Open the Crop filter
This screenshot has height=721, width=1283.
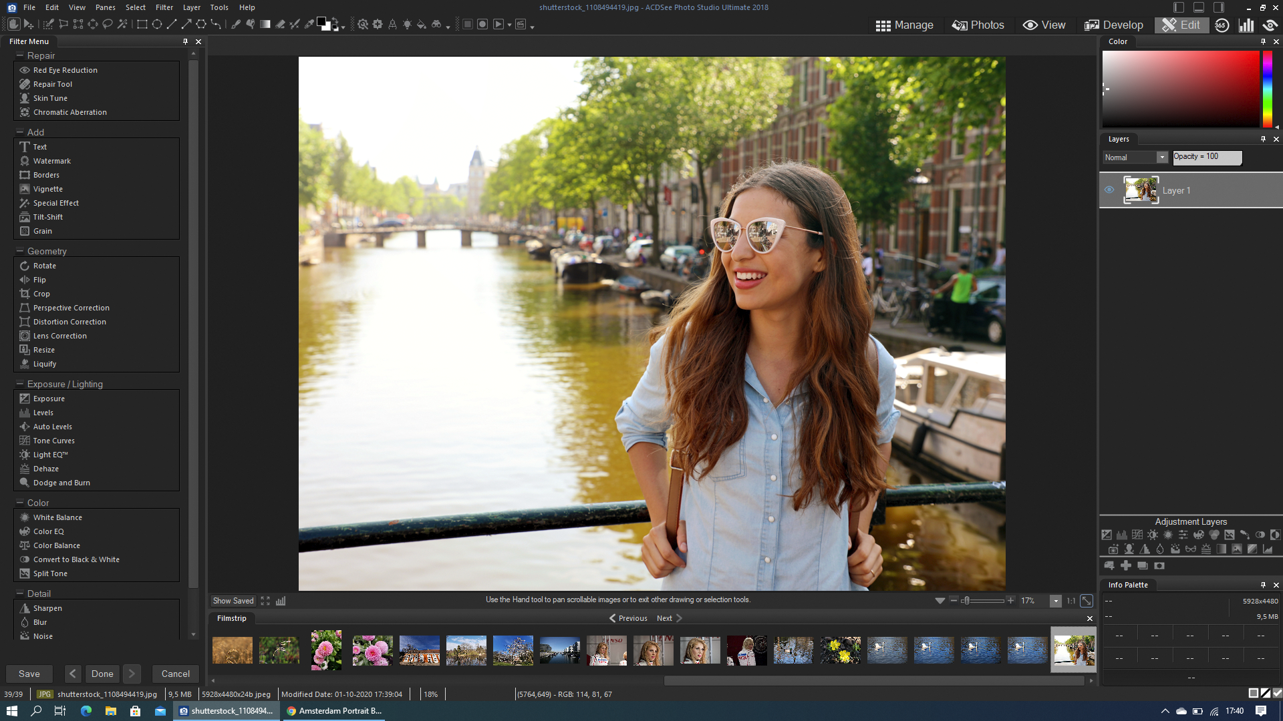point(41,294)
